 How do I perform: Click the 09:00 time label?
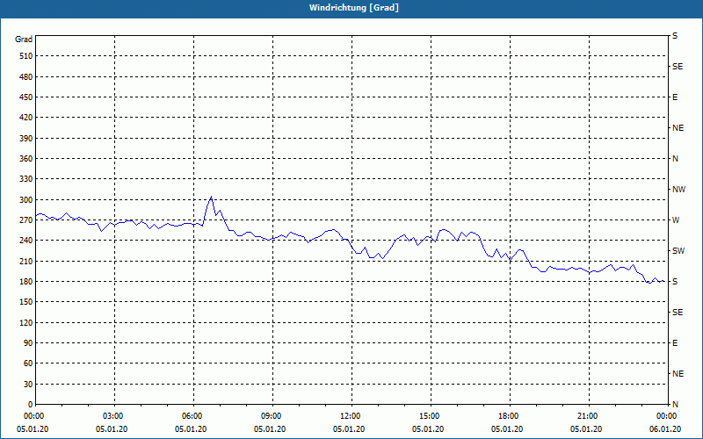pyautogui.click(x=272, y=415)
